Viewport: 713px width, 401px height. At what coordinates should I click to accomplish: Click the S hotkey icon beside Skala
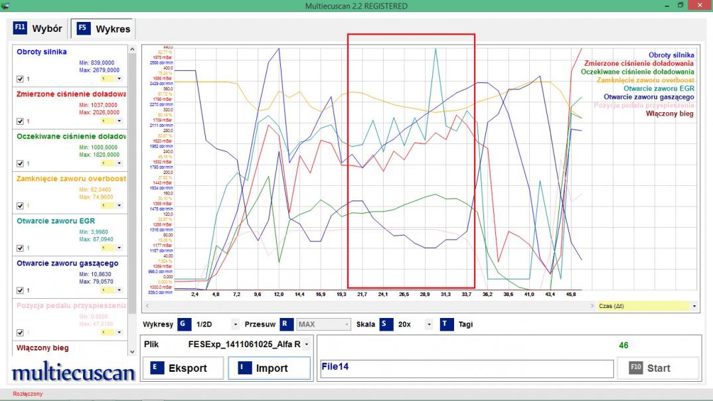point(386,325)
